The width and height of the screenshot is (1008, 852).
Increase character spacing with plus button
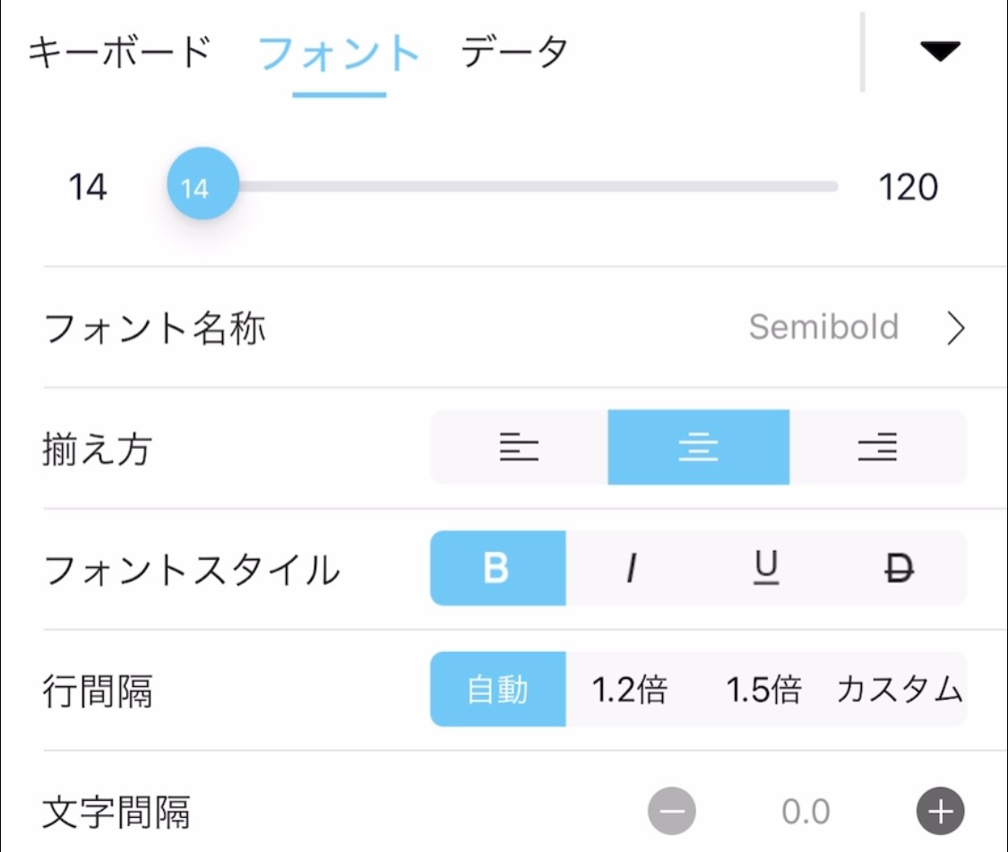pos(941,811)
